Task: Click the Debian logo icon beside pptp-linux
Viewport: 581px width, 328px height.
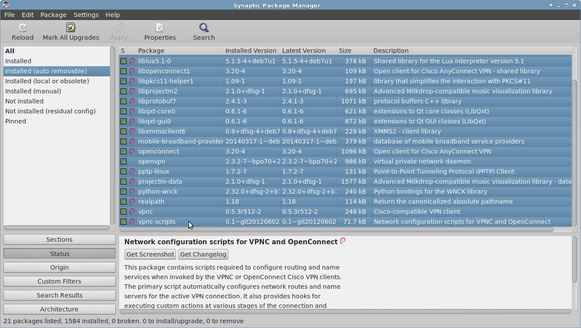Action: [132, 171]
